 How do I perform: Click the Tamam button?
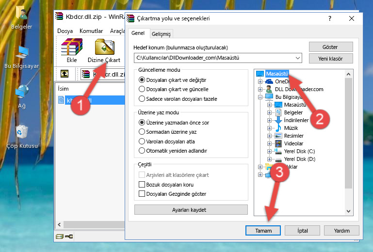[x=263, y=231]
